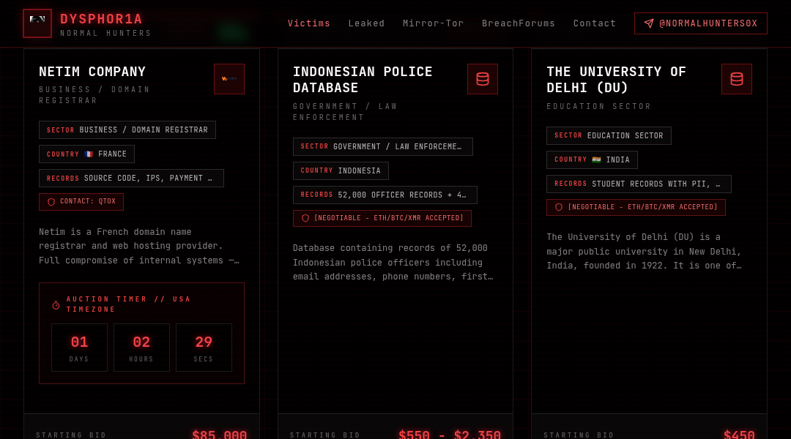791x439 pixels.
Task: Click the Sector Education Sector tag
Action: pyautogui.click(x=609, y=135)
